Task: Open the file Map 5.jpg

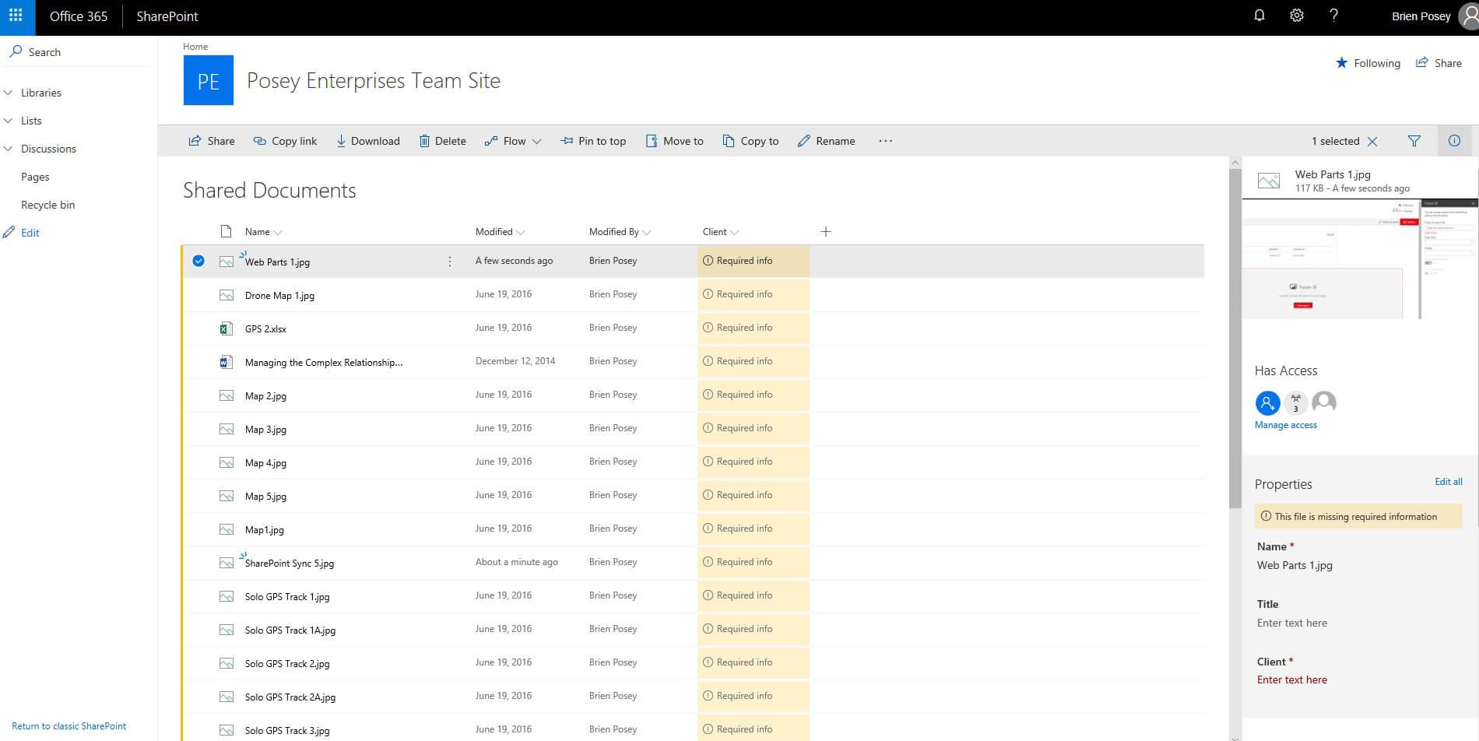Action: coord(265,497)
